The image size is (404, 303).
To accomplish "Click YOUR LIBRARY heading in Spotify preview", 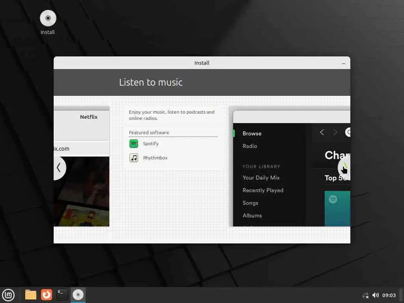I will pyautogui.click(x=261, y=166).
